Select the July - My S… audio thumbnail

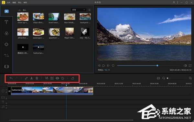85,32
